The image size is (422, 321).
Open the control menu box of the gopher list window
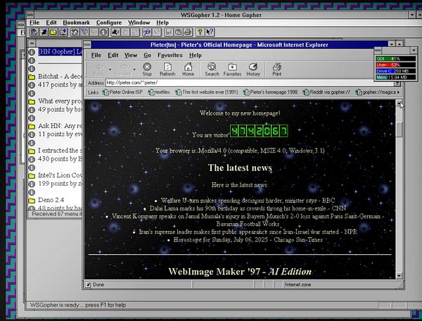(32, 43)
